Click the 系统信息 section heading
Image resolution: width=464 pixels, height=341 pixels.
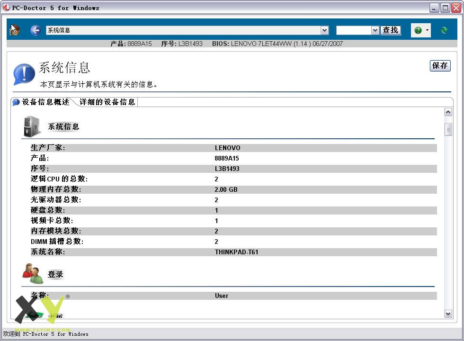[63, 127]
